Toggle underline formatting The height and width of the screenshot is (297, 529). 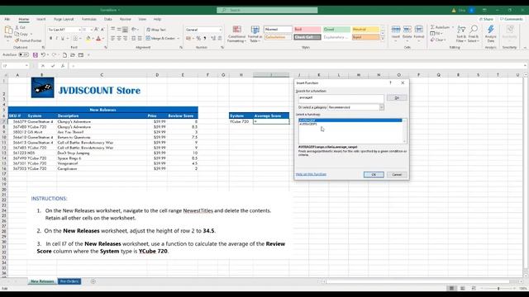click(x=63, y=39)
